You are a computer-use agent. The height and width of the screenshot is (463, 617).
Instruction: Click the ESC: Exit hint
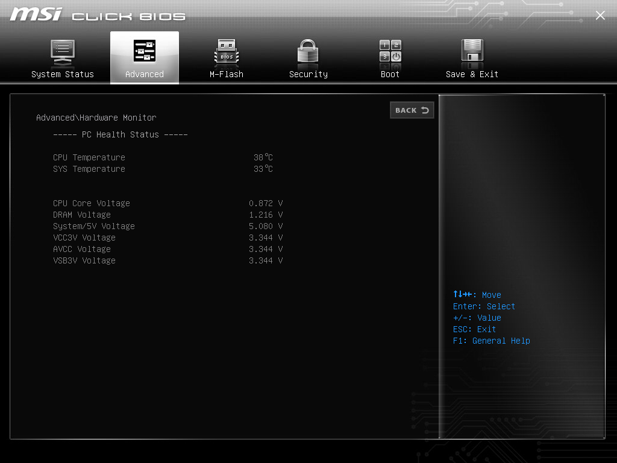474,329
